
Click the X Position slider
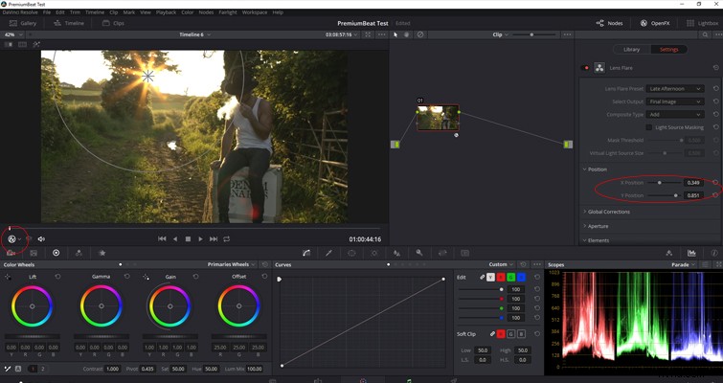664,183
